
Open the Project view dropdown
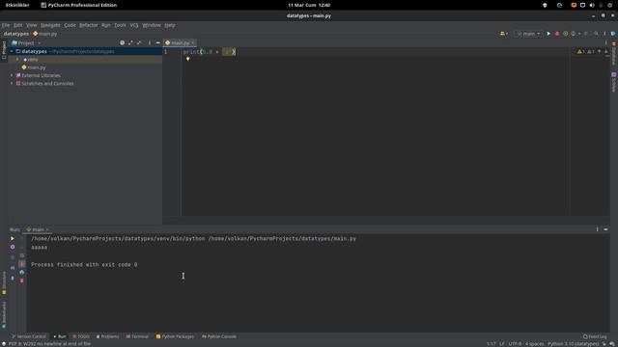click(26, 42)
